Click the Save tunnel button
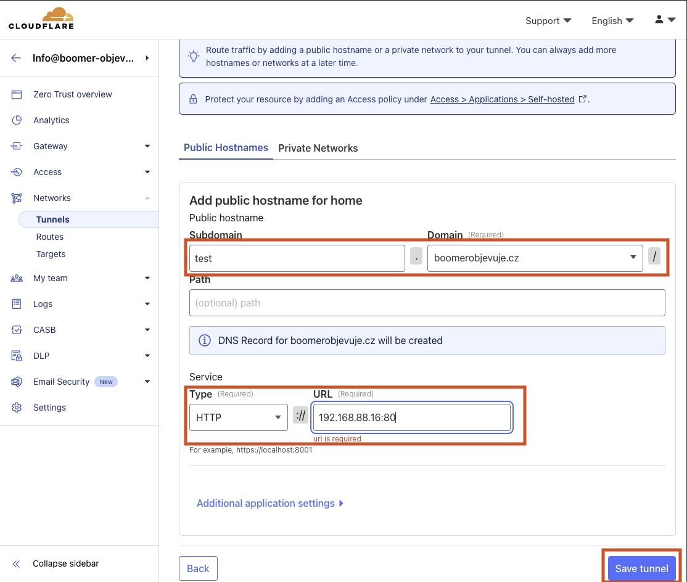The width and height of the screenshot is (687, 582). [641, 568]
